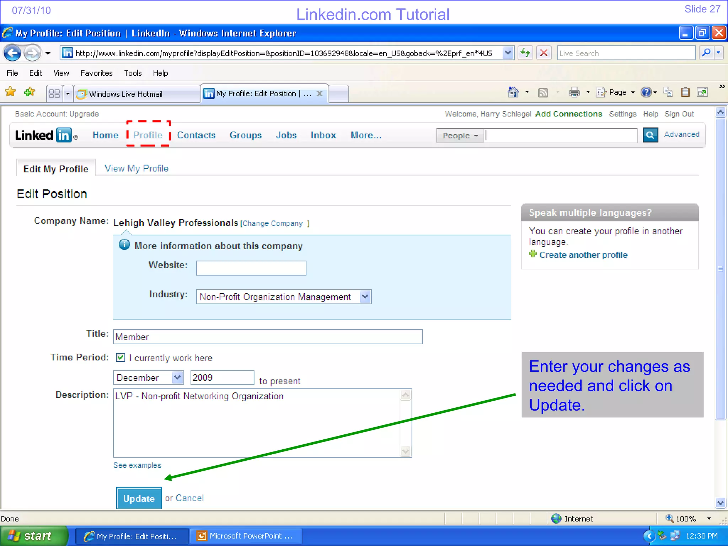The height and width of the screenshot is (546, 728).
Task: Click the Cancel link
Action: [x=190, y=498]
